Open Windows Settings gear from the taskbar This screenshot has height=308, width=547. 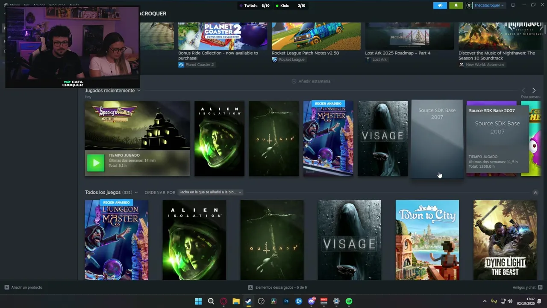tap(336, 301)
